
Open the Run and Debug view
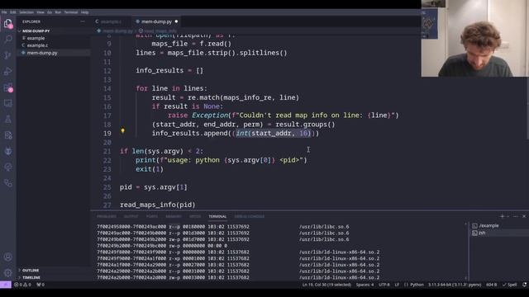pos(8,71)
